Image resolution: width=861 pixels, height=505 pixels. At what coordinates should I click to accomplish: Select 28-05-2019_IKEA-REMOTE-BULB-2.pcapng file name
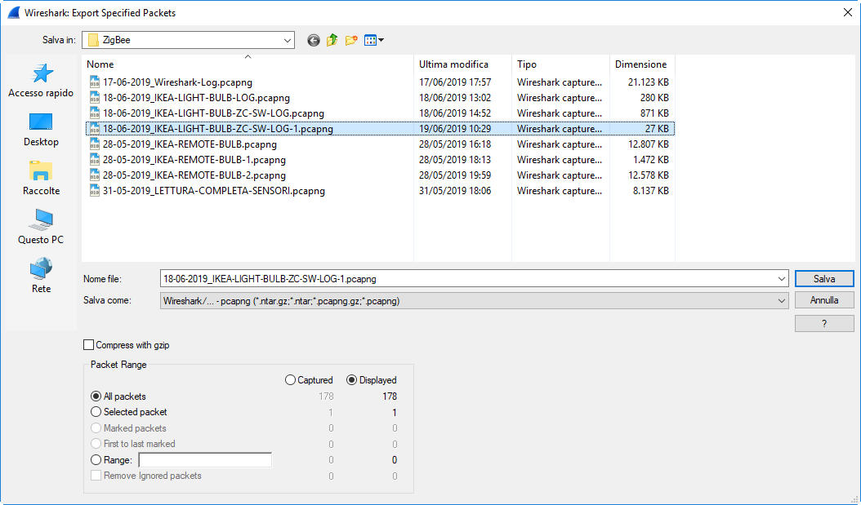click(x=194, y=175)
